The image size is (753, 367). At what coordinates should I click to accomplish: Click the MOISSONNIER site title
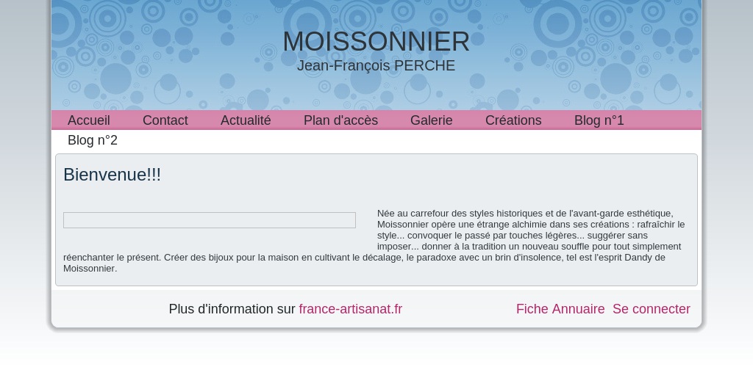coord(376,41)
